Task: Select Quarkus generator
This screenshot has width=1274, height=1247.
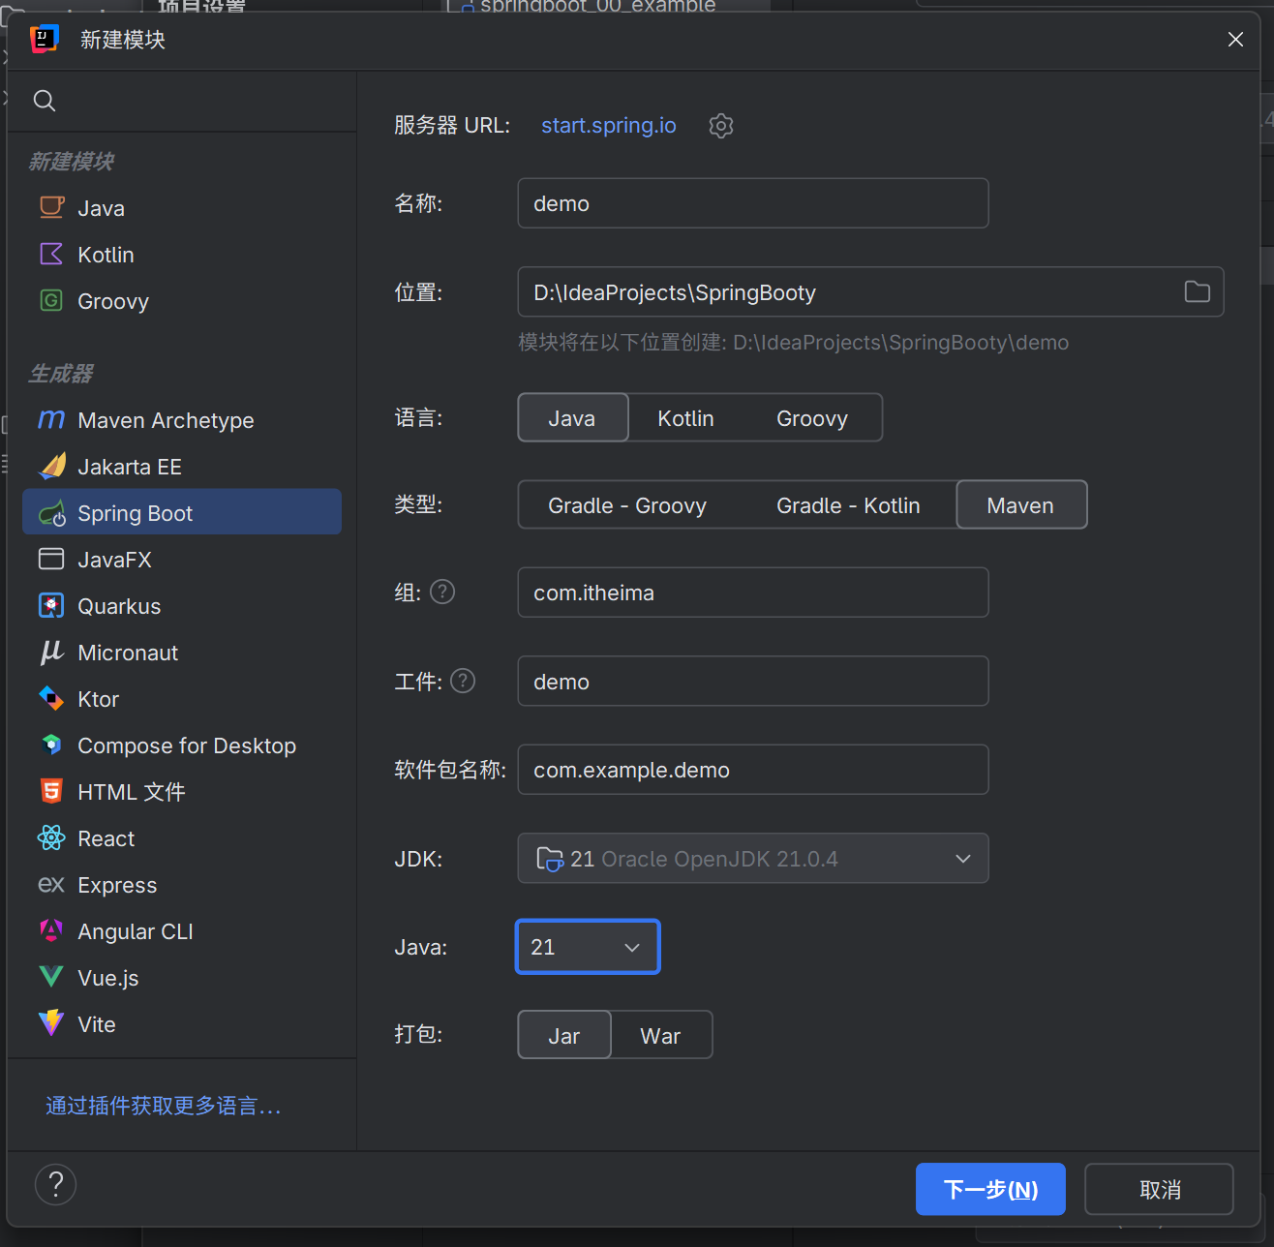Action: 182,606
